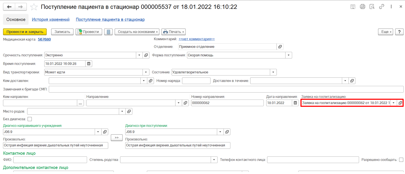
Task: Click open icon next to Отделение
Action: [280, 47]
